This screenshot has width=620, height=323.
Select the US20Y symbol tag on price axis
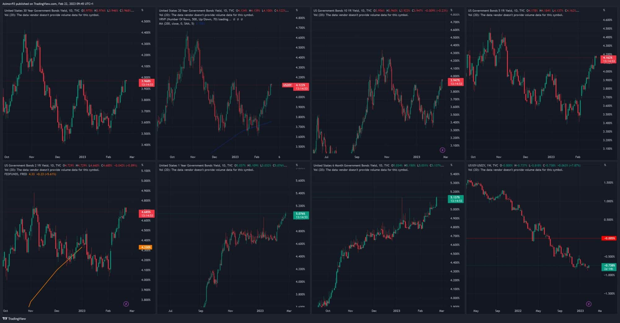click(x=287, y=85)
